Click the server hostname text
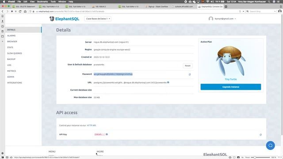The height and width of the screenshot is (159, 283). [x=111, y=42]
